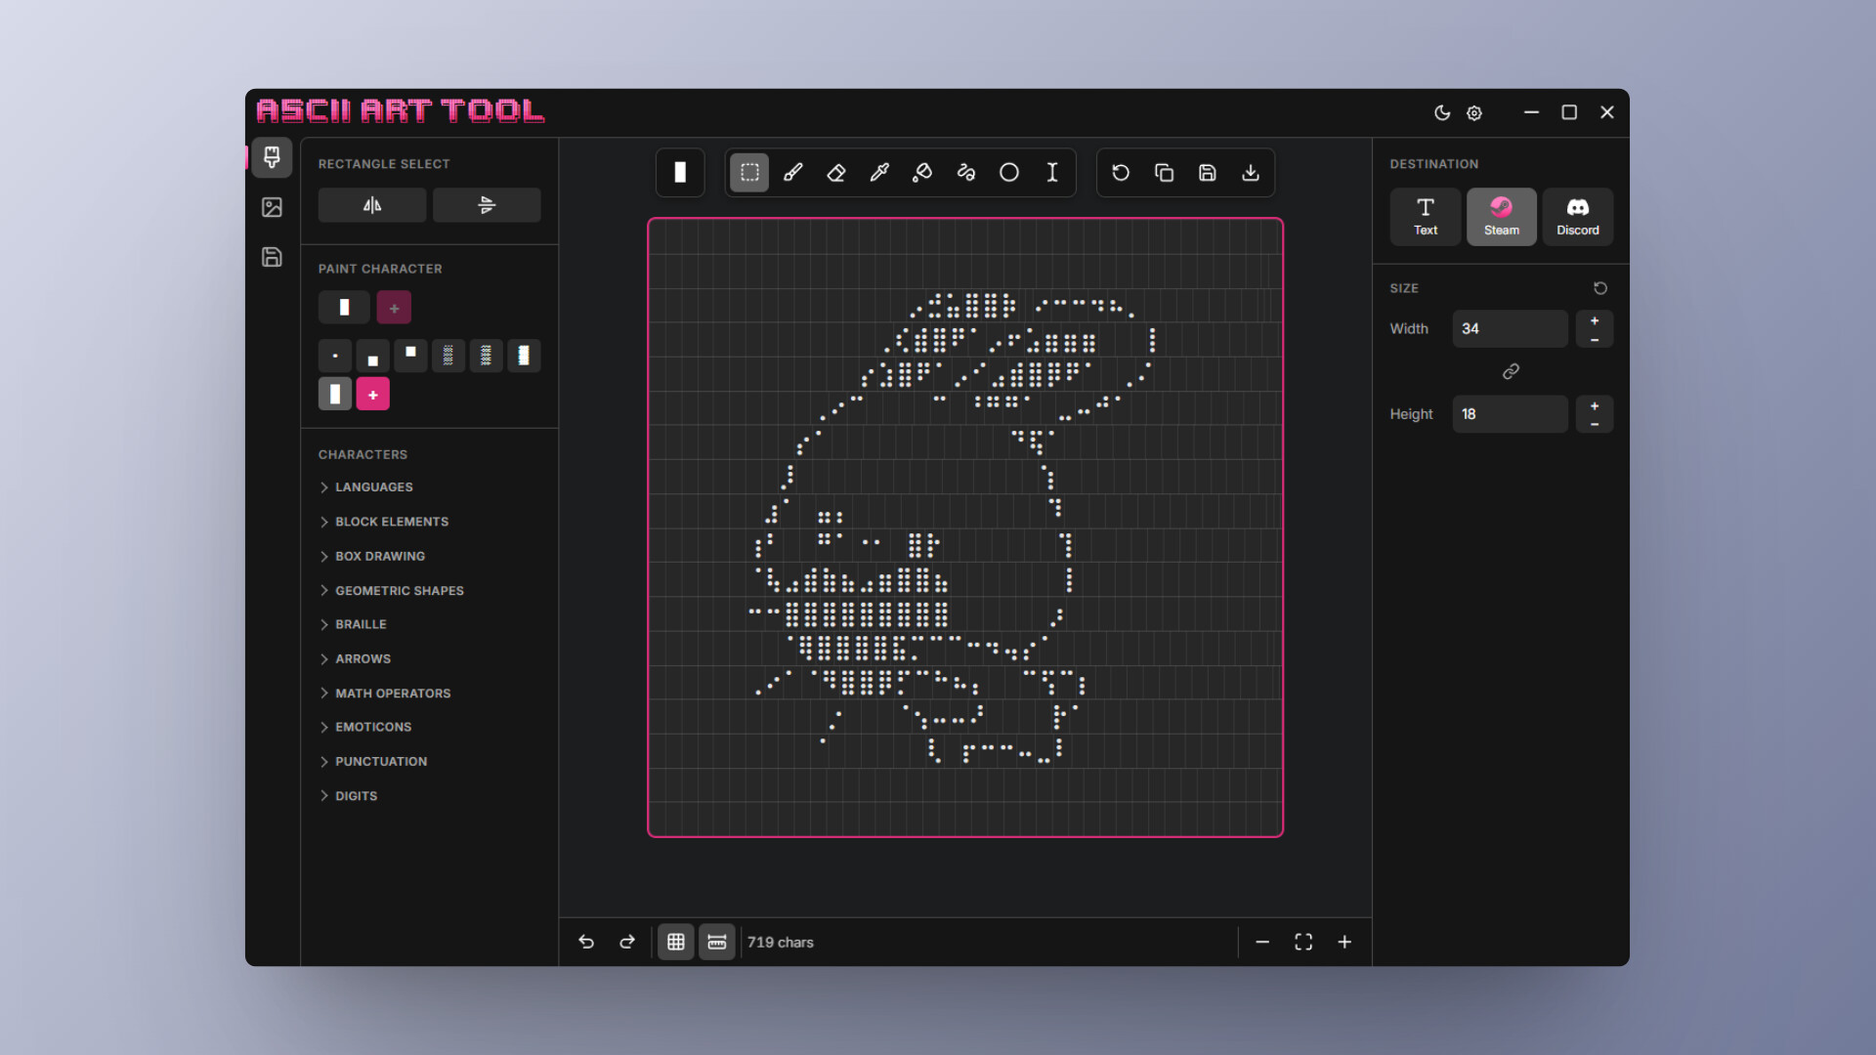Click the reset canvas icon in toolbar

click(1121, 173)
